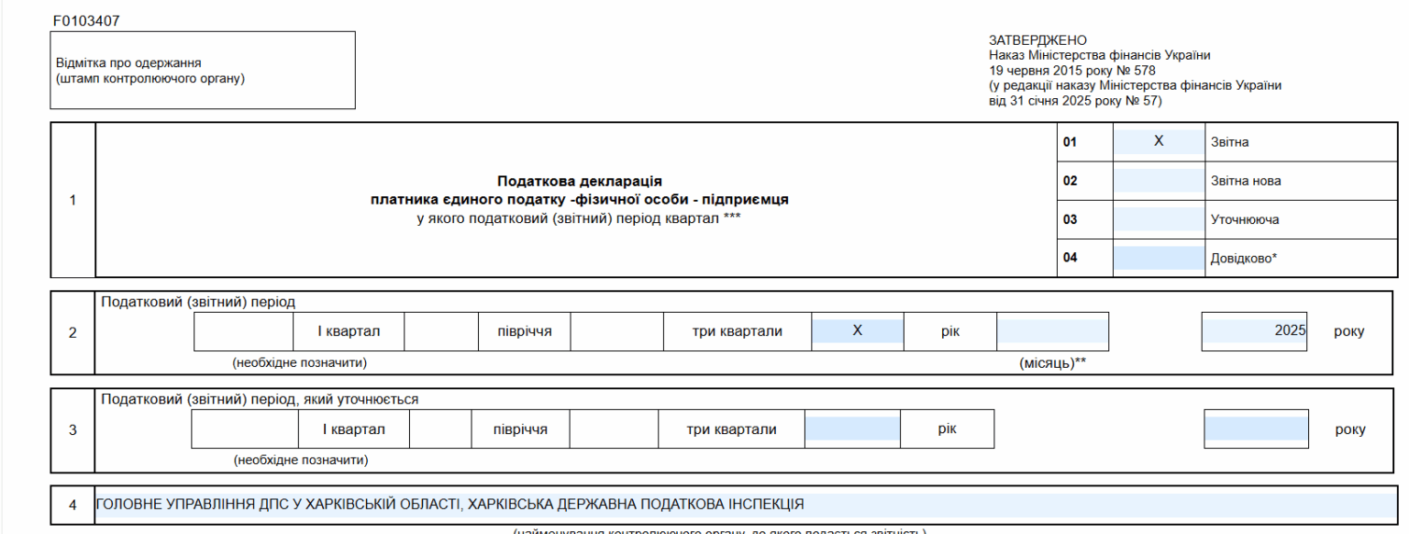Image resolution: width=1409 pixels, height=534 pixels.
Task: Click the Відмітка про одержання stamp box
Action: pyautogui.click(x=203, y=71)
